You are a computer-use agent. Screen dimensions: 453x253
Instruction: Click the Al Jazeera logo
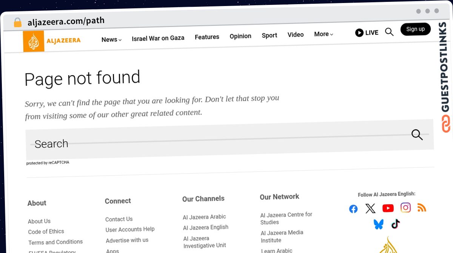(x=52, y=41)
